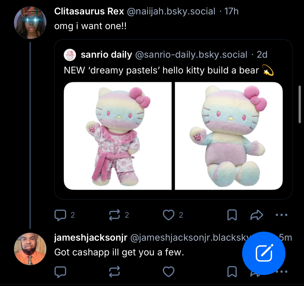Viewport: 304px width, 286px height.
Task: View the sitting pastel Hello Kitty image
Action: coord(229,136)
